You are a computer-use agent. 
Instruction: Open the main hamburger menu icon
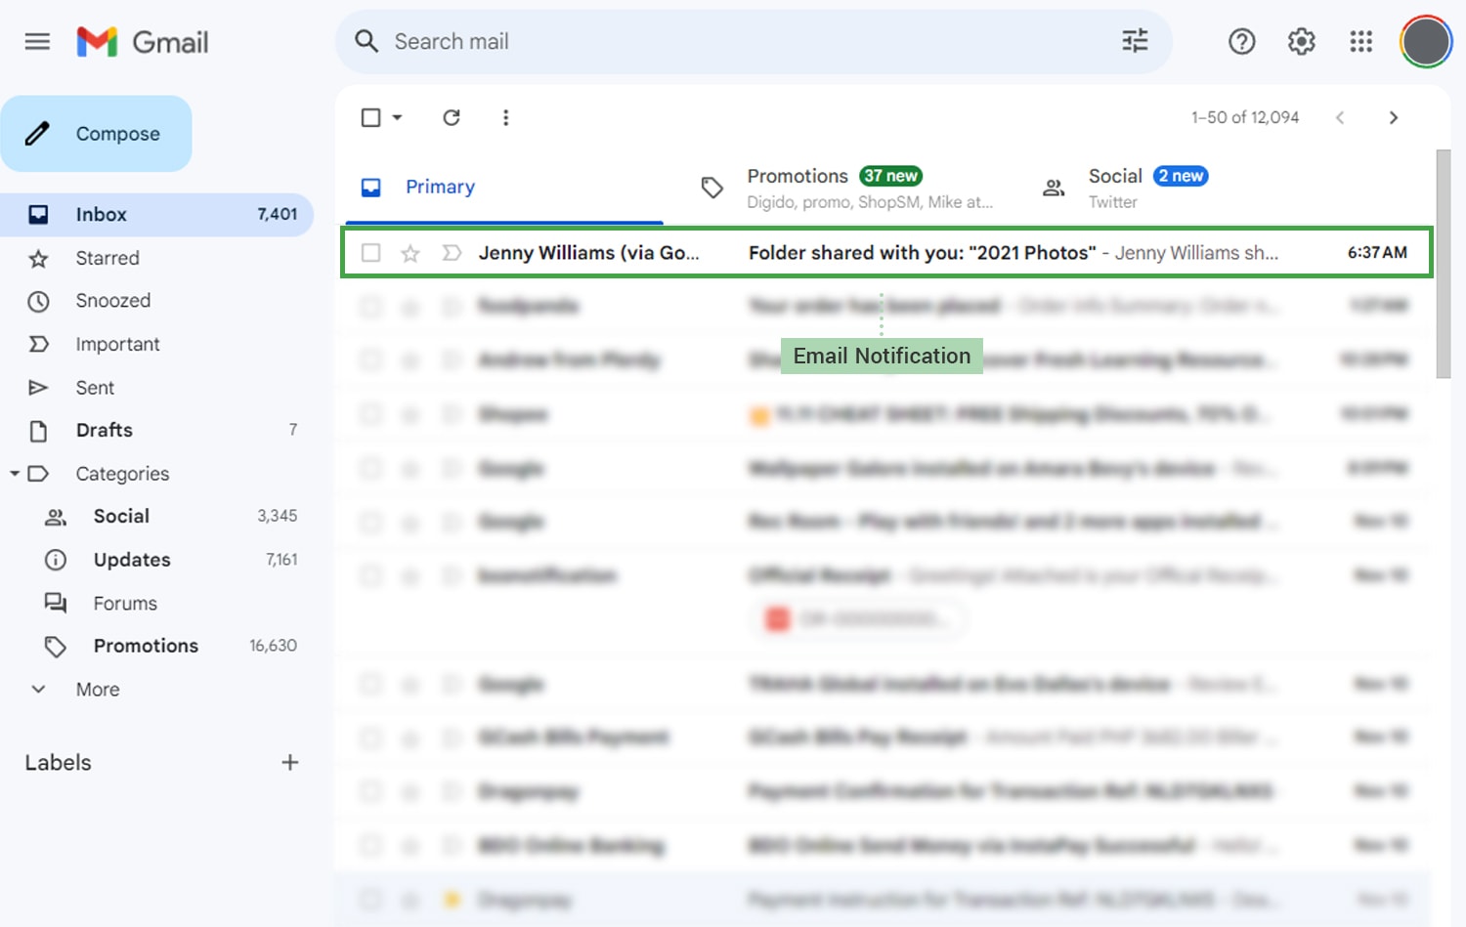(x=37, y=41)
